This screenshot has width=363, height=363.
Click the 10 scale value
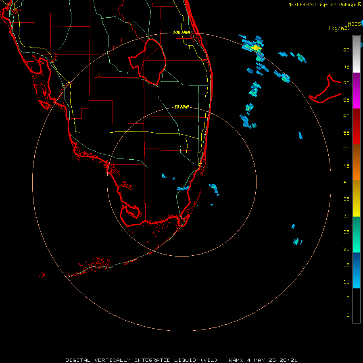[x=346, y=282]
